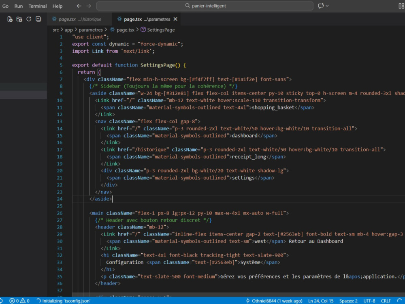Open the panier-intelligent command center search
The height and width of the screenshot is (304, 405).
coord(205,6)
